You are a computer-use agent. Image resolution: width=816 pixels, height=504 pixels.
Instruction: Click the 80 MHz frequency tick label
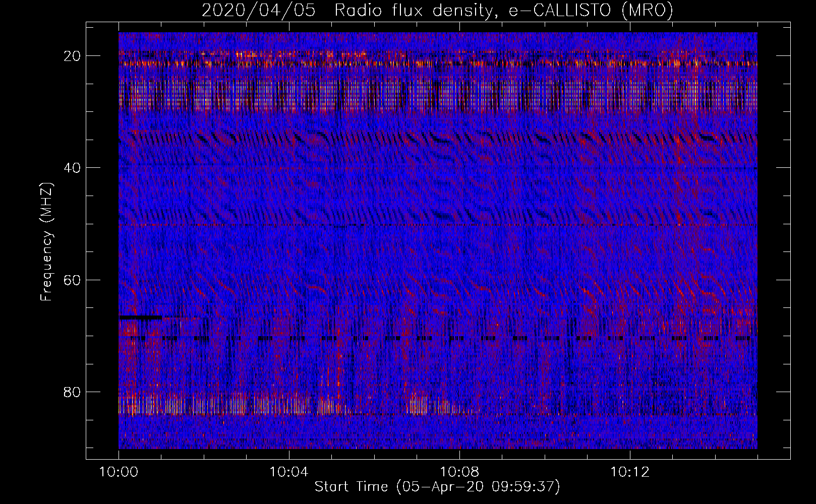click(73, 392)
